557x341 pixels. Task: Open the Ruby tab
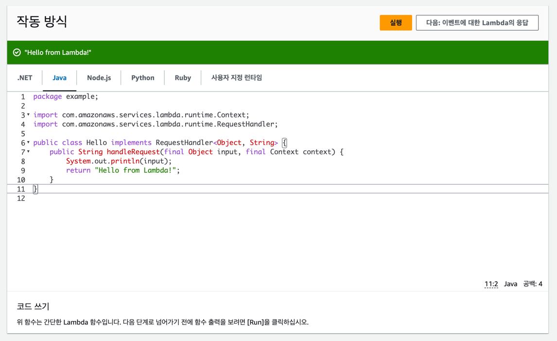pos(183,77)
